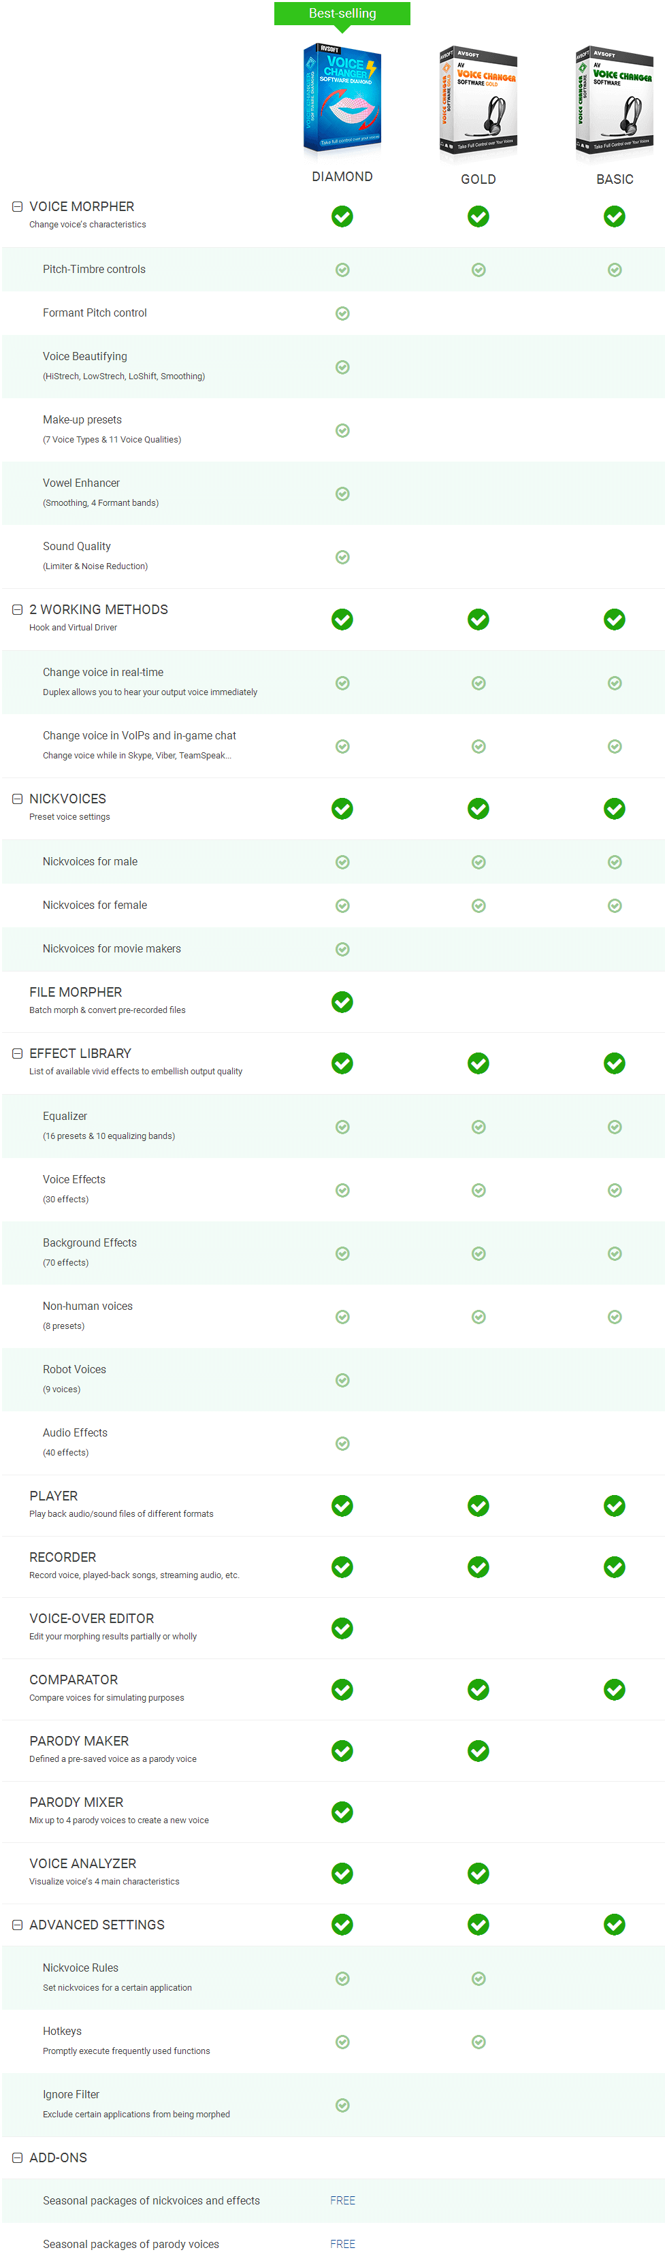Click Basic checkmark for Recorder row
Viewport: 665px width, 2263px height.
point(614,1567)
